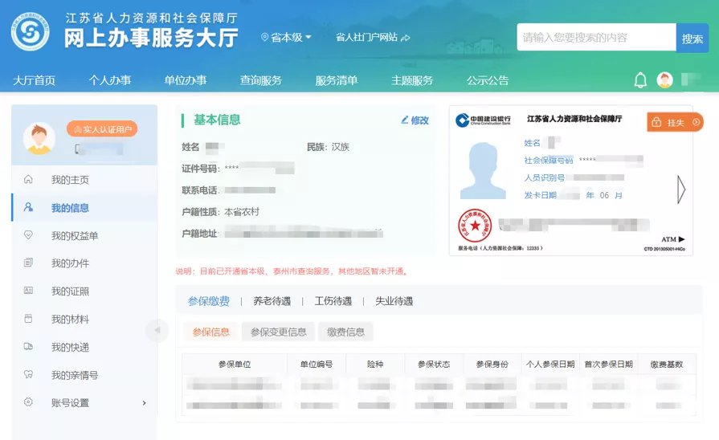
Task: Click the notification bell icon
Action: click(640, 79)
